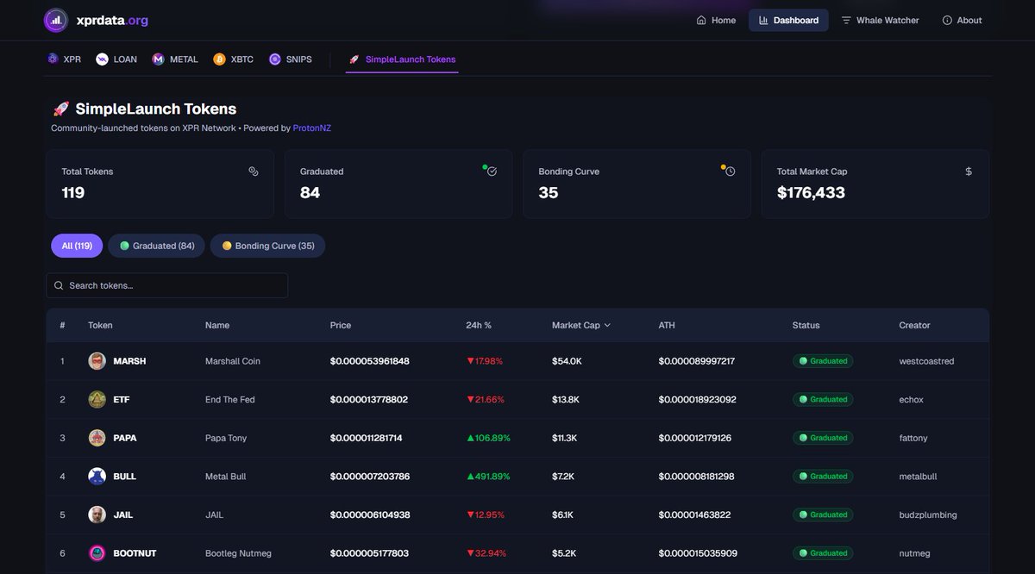The width and height of the screenshot is (1035, 574).
Task: Sort by Market Cap column dropdown arrow
Action: [607, 325]
